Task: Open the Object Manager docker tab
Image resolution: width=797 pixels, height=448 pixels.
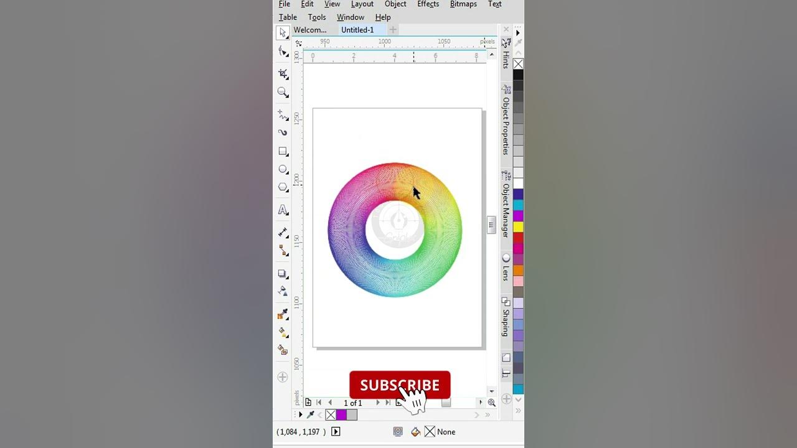Action: pyautogui.click(x=506, y=204)
